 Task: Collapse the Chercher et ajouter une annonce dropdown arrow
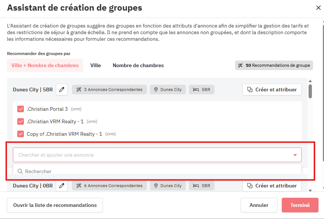point(295,155)
